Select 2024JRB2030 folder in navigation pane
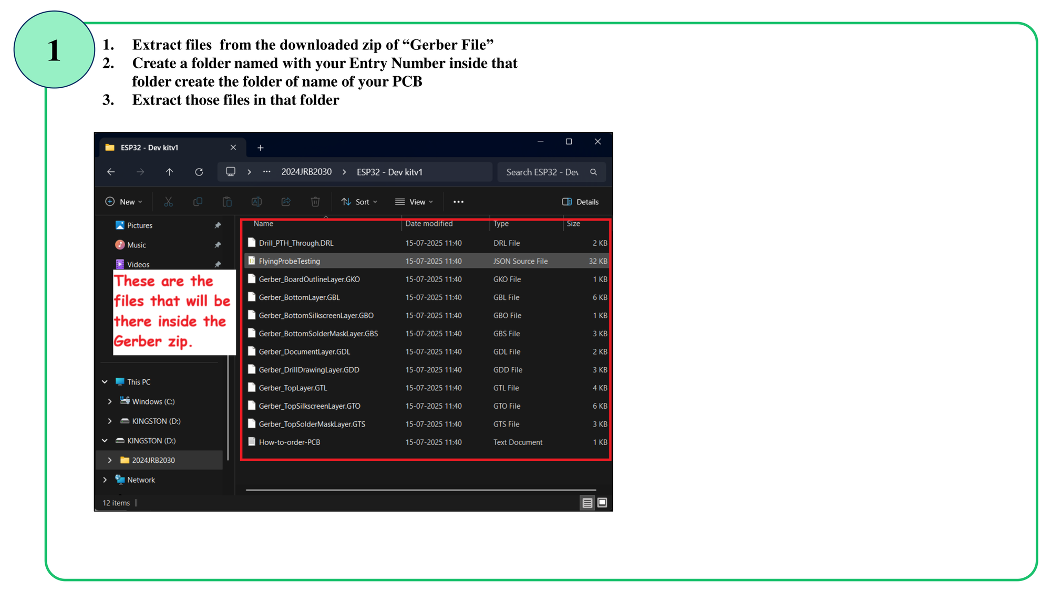Screen dimensions: 1051x591 point(159,460)
